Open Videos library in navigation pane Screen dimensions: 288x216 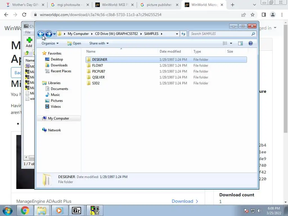pos(56,107)
